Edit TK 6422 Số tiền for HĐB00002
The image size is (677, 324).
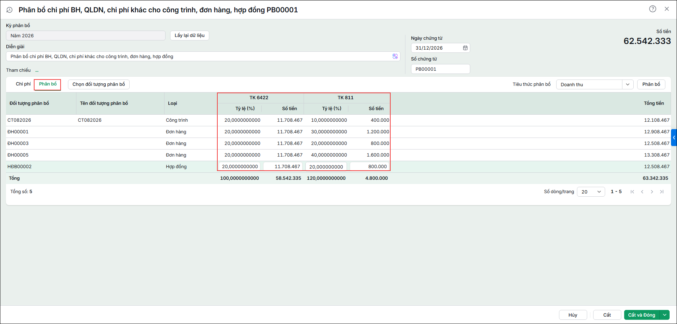pos(283,167)
